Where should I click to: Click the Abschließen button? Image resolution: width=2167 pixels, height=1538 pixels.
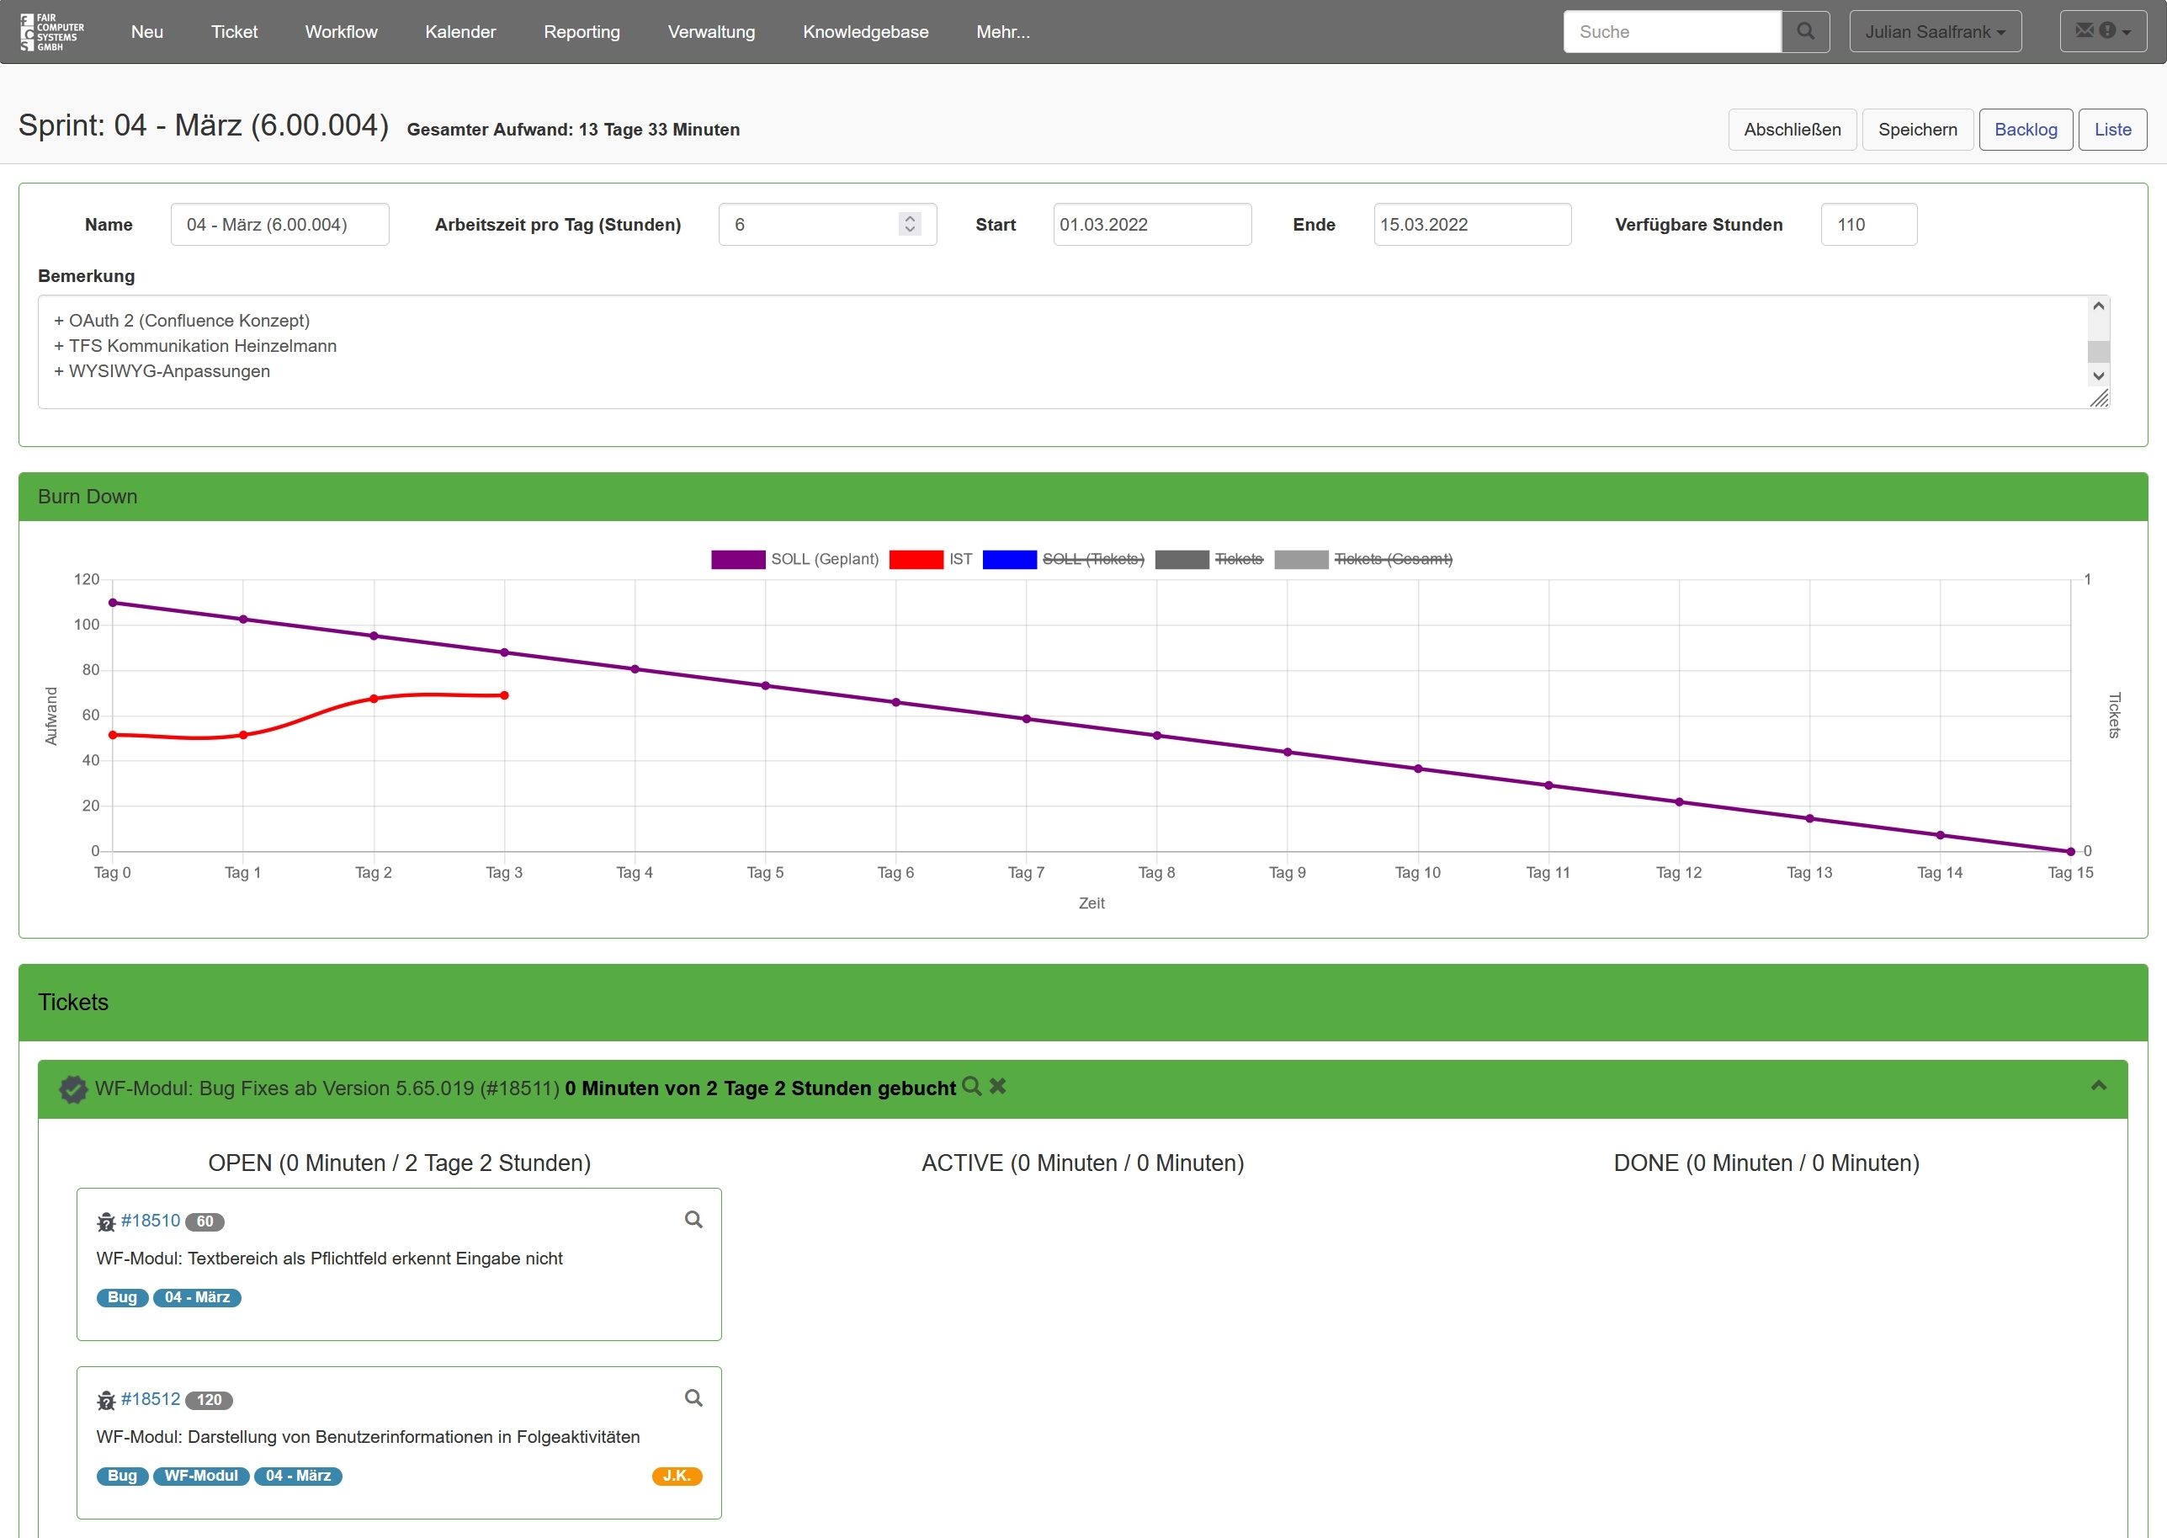[x=1791, y=129]
